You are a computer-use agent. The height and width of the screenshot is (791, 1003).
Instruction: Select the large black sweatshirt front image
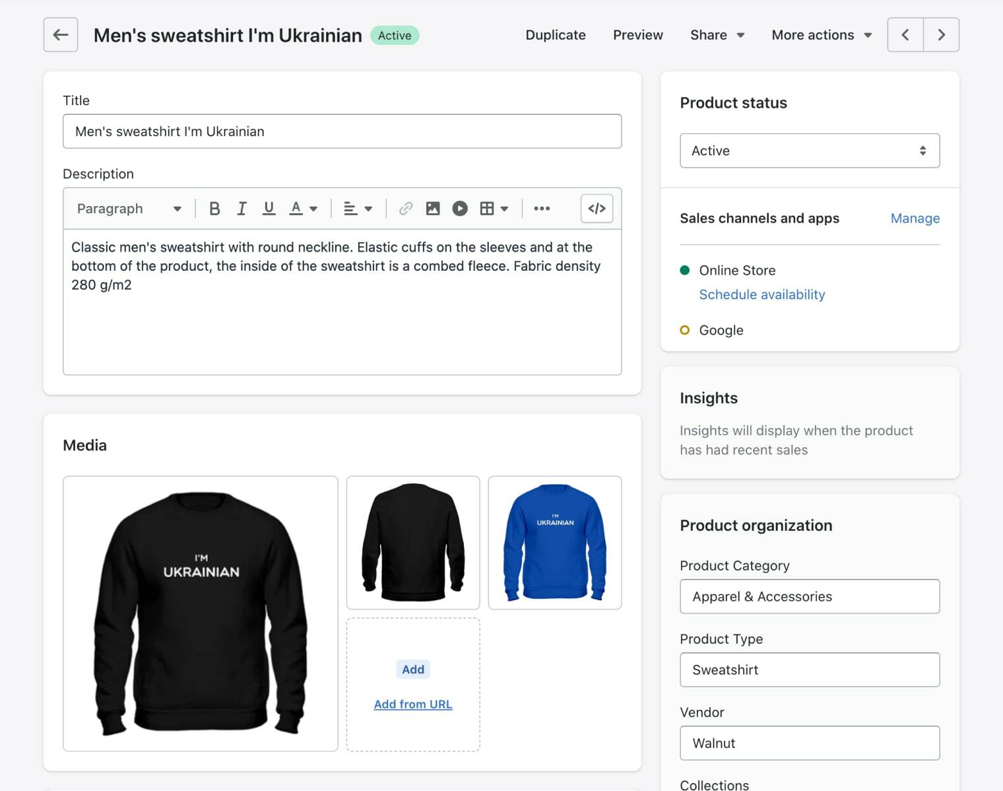(201, 614)
